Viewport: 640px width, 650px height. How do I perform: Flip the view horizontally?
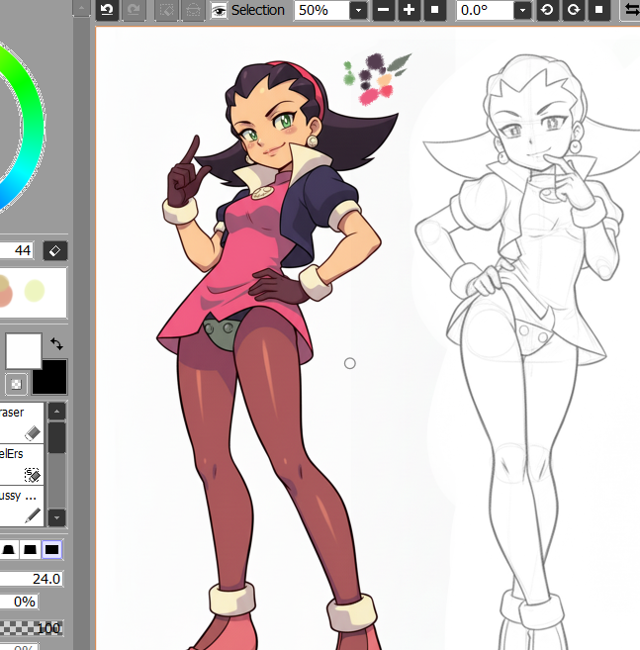(x=631, y=10)
